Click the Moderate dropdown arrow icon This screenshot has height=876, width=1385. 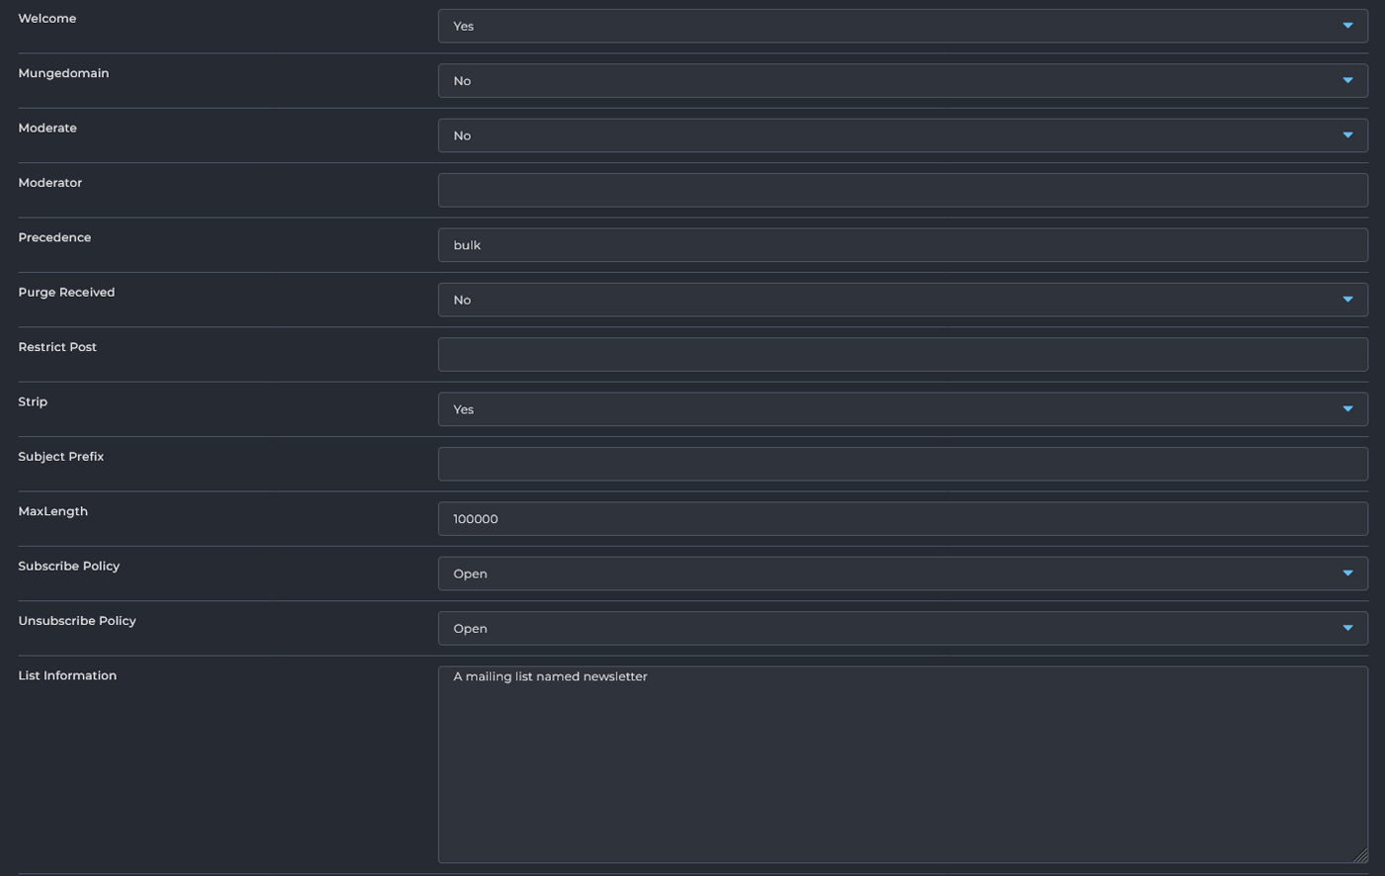pos(1347,135)
